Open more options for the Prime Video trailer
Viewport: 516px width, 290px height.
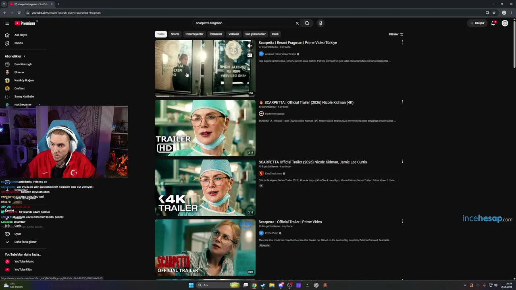coord(402,221)
